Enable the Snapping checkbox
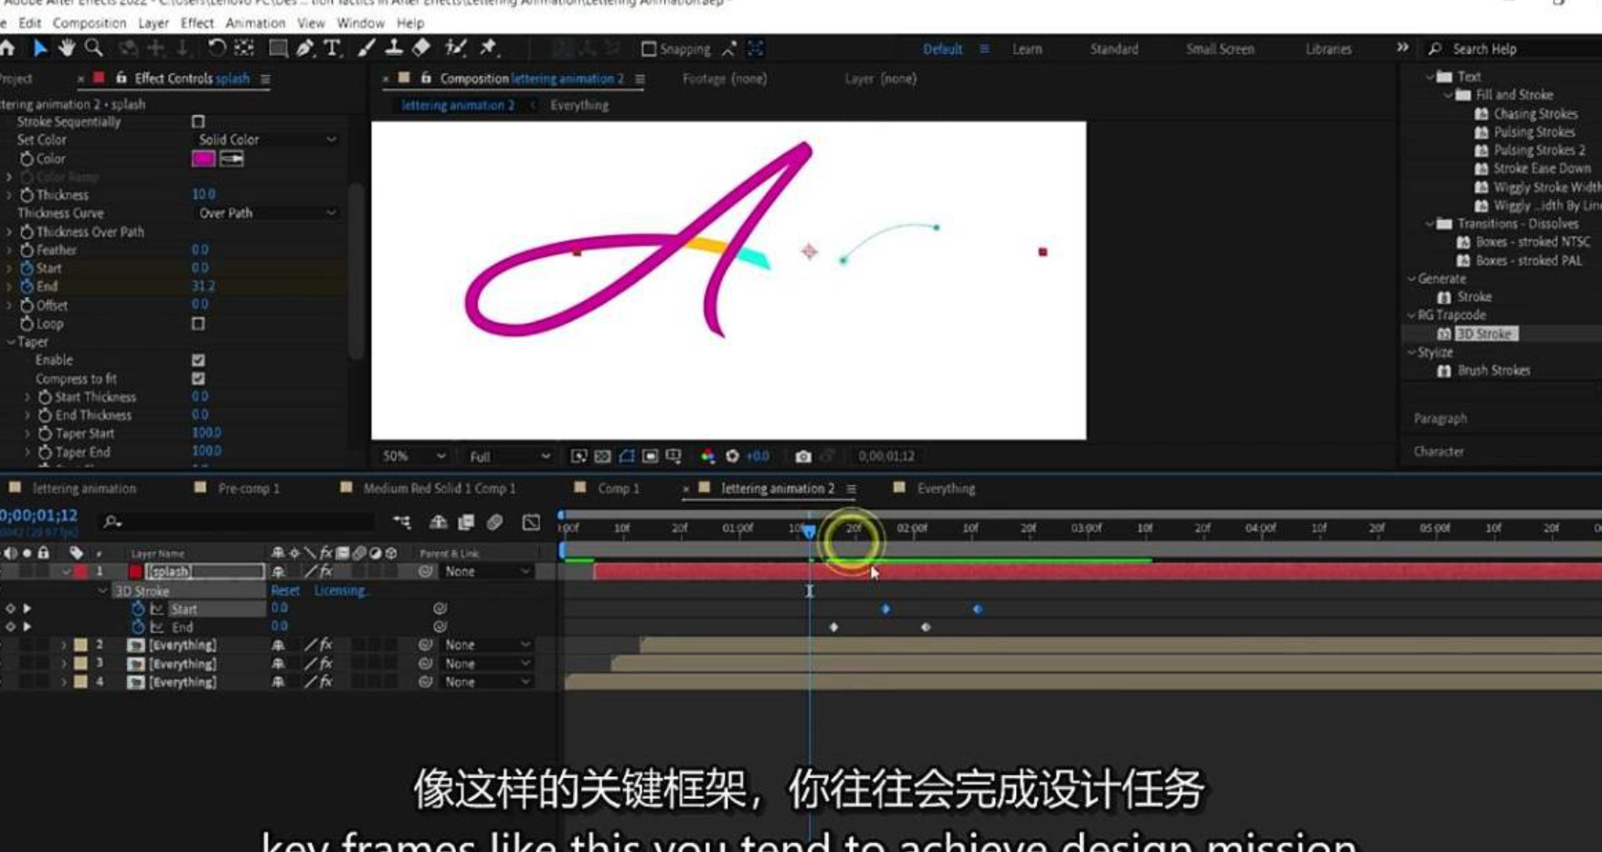Image resolution: width=1602 pixels, height=852 pixels. [648, 48]
